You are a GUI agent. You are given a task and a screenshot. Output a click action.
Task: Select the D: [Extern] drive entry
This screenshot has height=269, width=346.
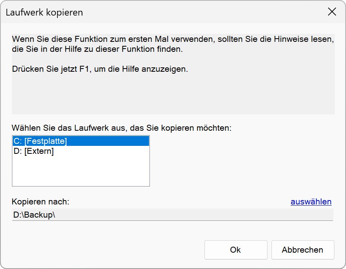tap(33, 151)
